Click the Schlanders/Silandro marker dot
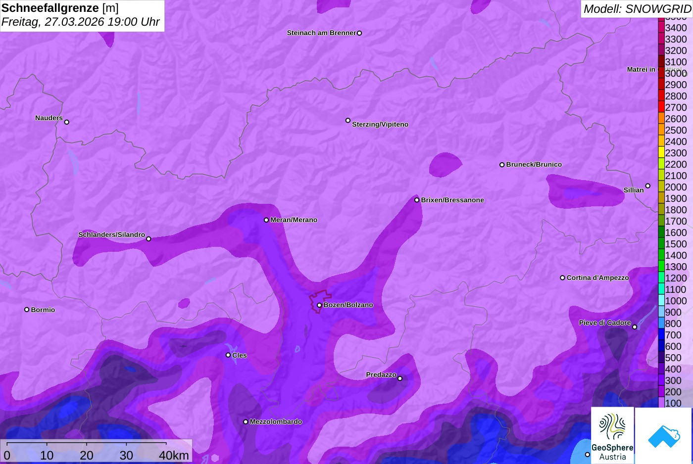 [148, 239]
